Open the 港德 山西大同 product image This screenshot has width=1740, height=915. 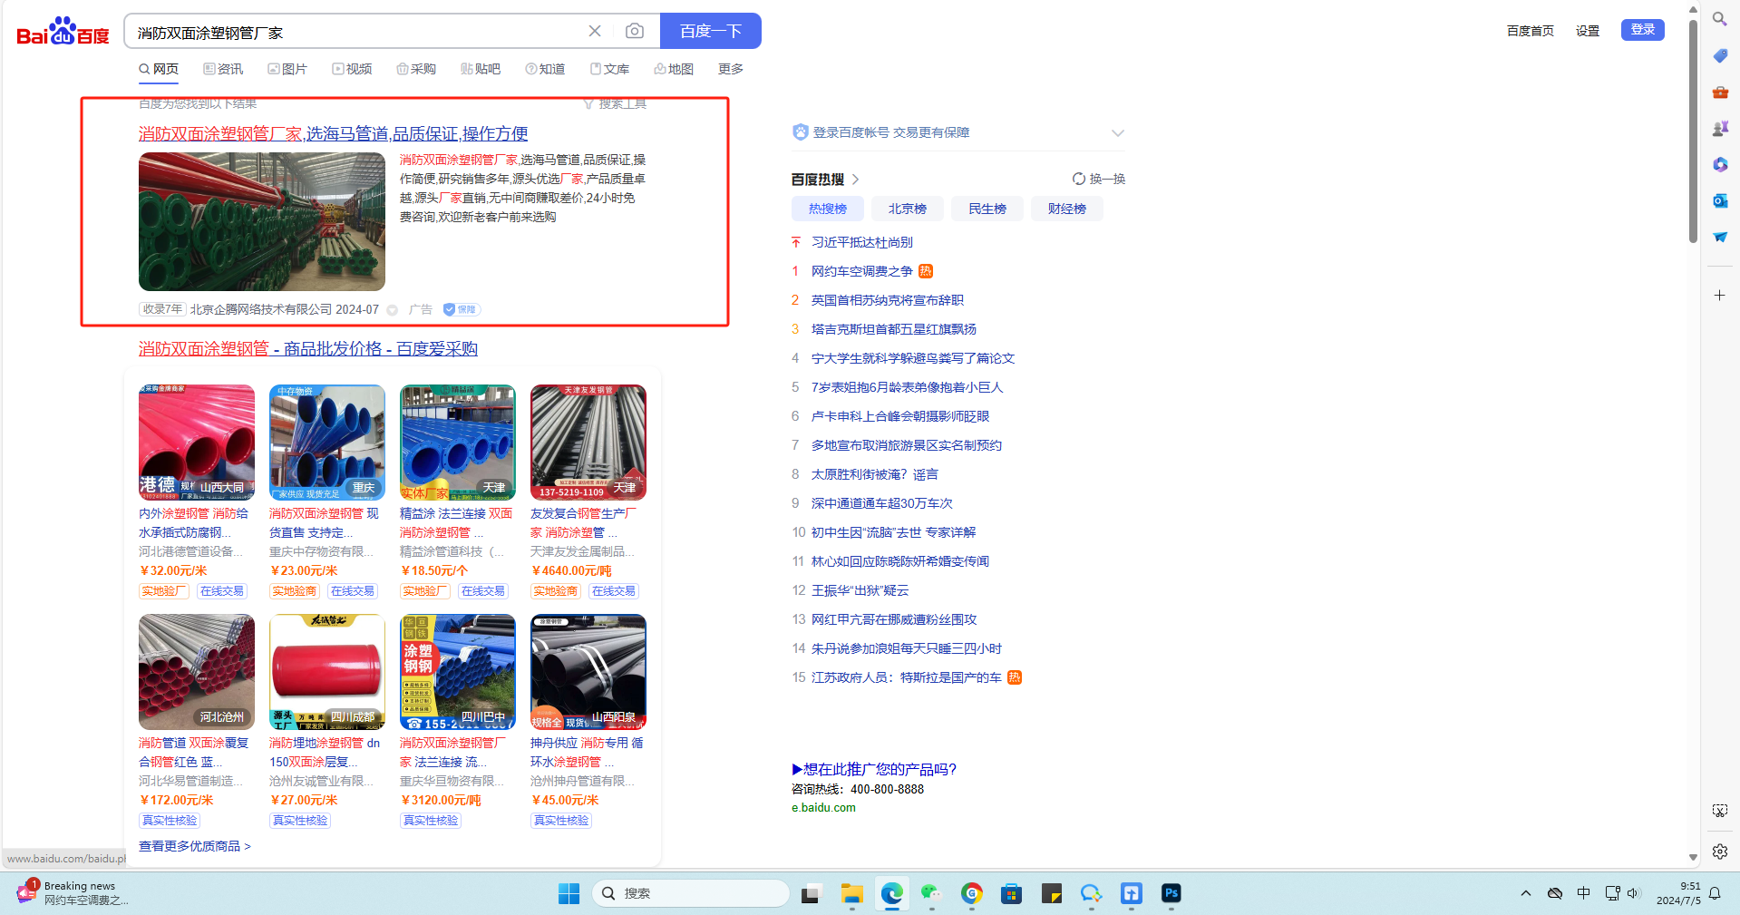pos(197,443)
